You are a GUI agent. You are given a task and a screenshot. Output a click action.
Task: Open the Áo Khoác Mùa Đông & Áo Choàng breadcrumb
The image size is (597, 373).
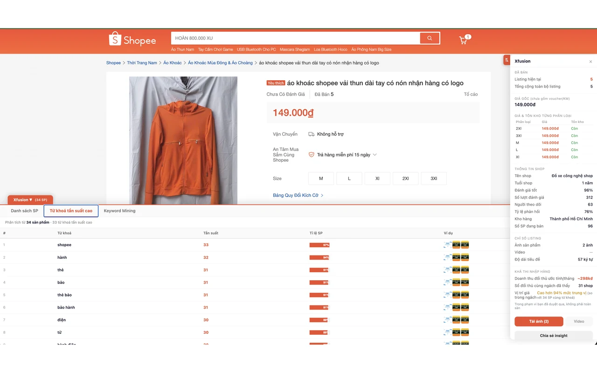click(x=220, y=63)
